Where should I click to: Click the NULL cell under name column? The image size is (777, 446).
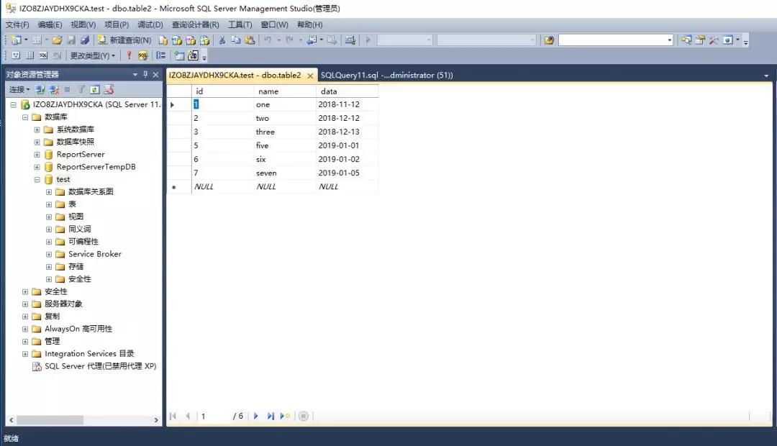click(x=285, y=187)
